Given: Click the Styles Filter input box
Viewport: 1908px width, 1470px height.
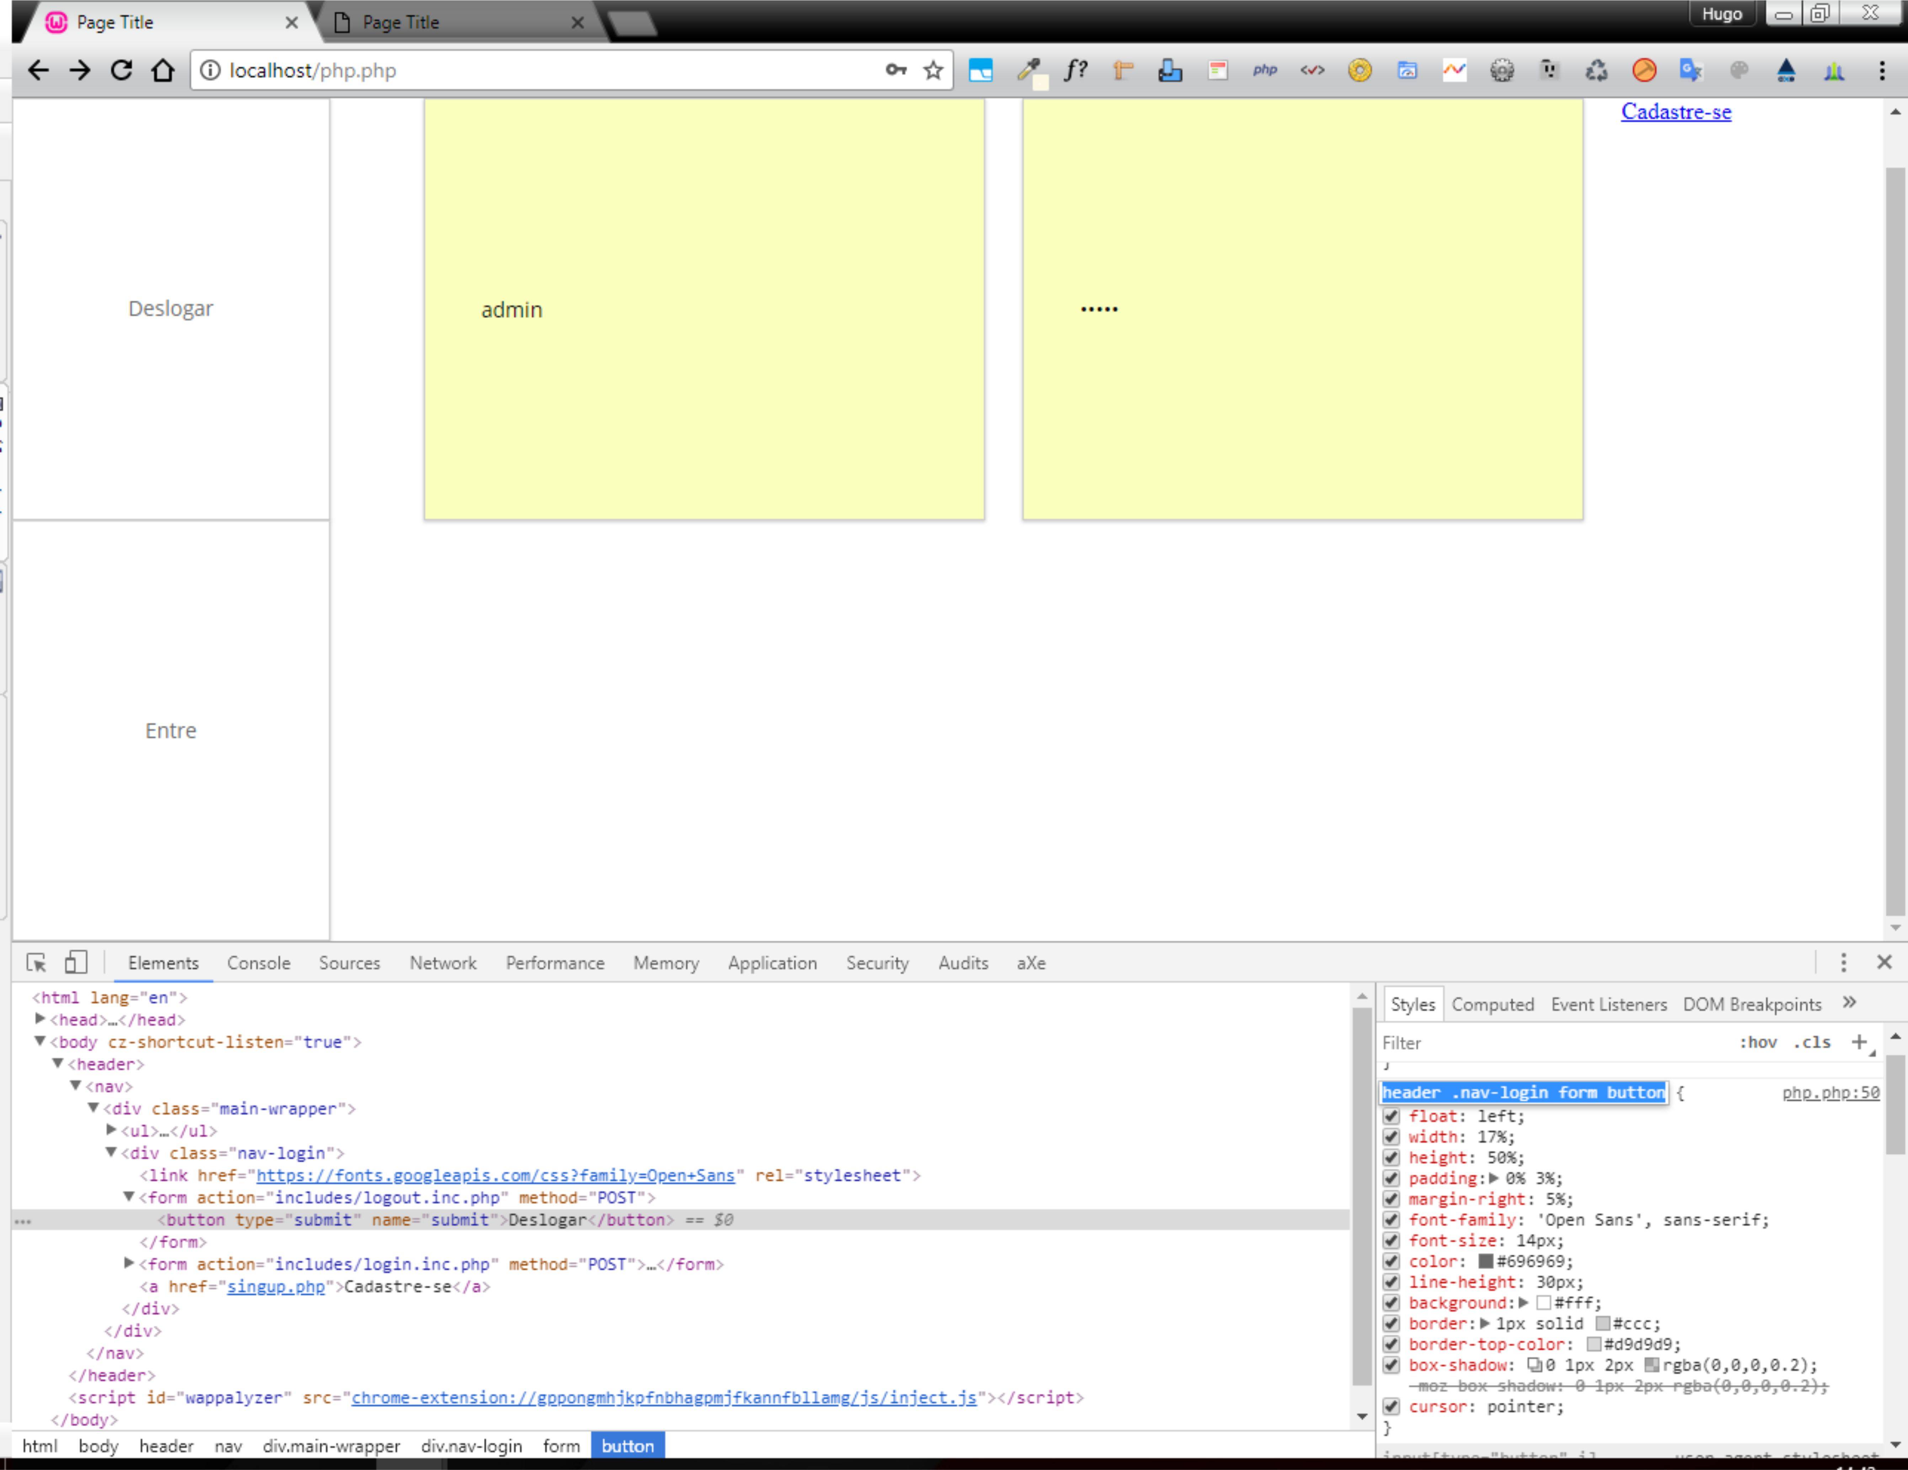Looking at the screenshot, I should tap(1555, 1043).
